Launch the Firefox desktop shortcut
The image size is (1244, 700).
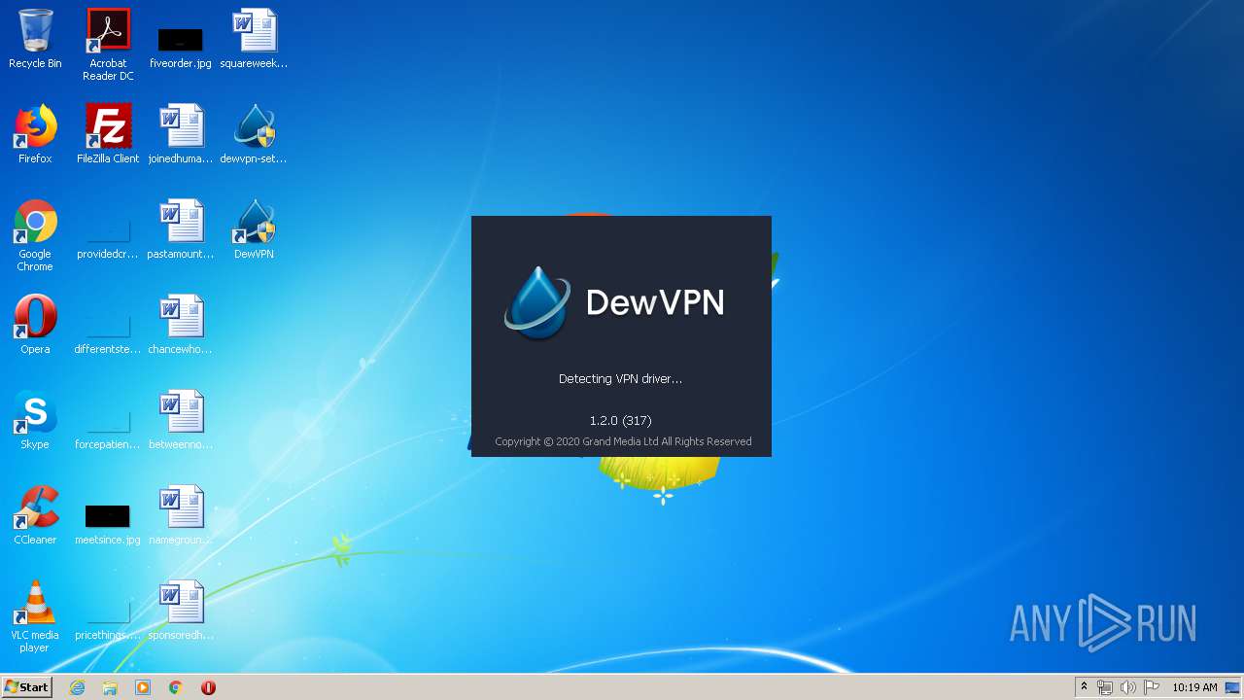[35, 134]
